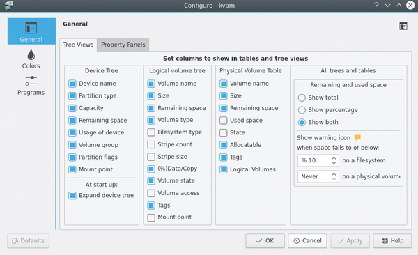This screenshot has width=418, height=255.
Task: Click the Cancel button
Action: click(x=308, y=241)
